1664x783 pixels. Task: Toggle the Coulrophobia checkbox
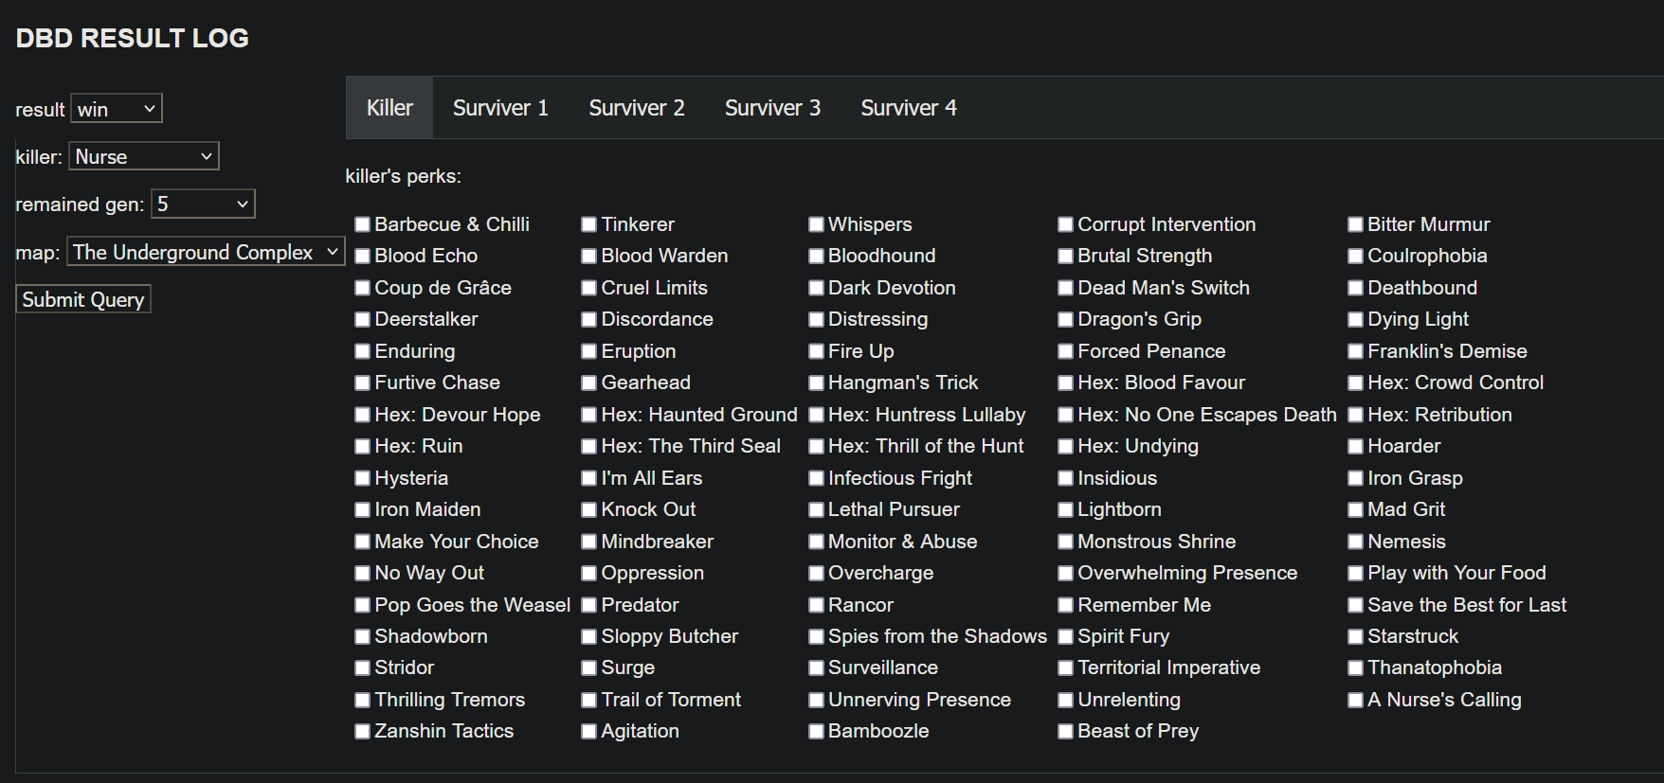(x=1355, y=256)
